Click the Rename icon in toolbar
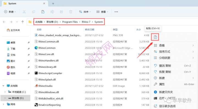The height and width of the screenshot is (109, 198). [x=52, y=12]
